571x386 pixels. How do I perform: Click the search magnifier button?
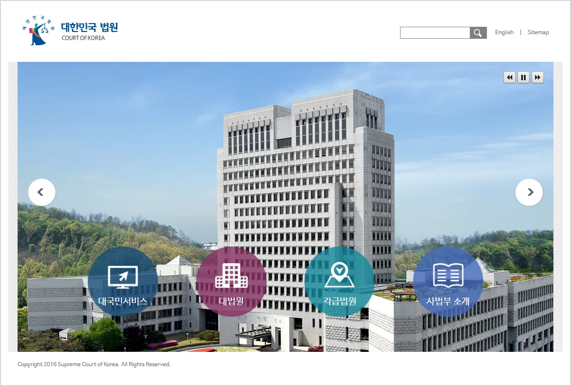(478, 33)
